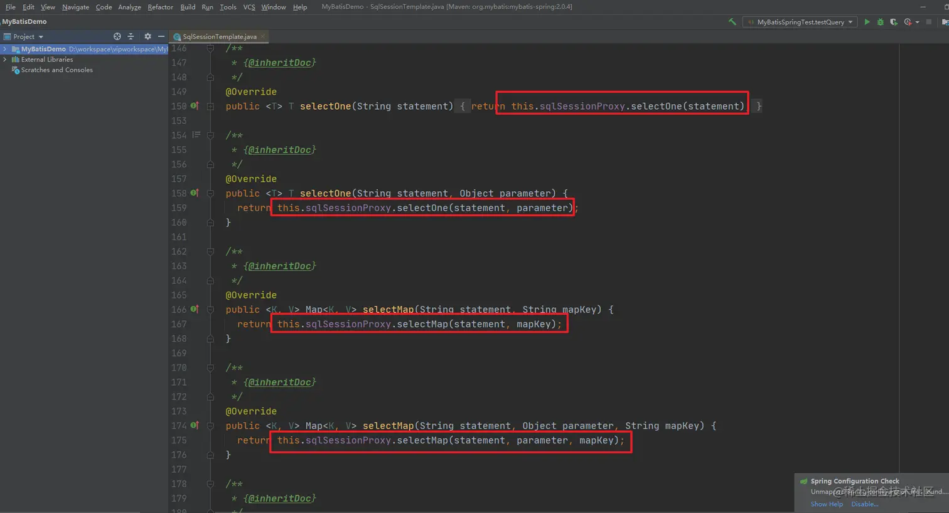The width and height of the screenshot is (949, 513).
Task: Minimize the IDE window
Action: coord(923,7)
